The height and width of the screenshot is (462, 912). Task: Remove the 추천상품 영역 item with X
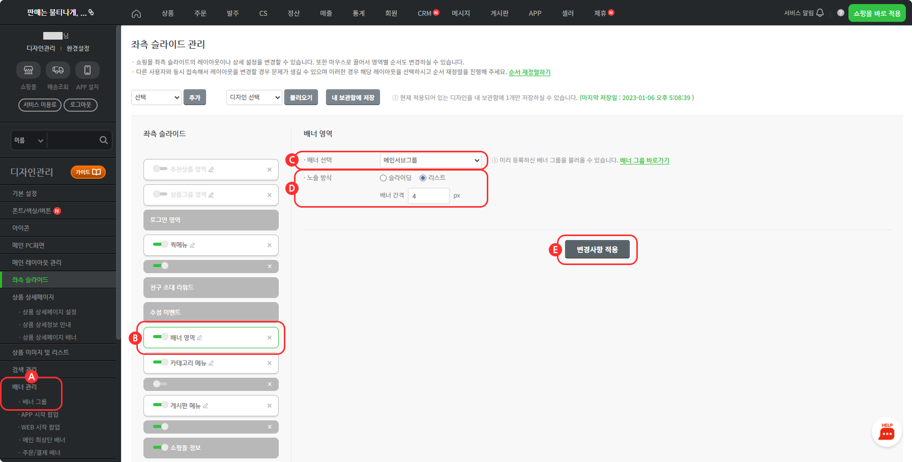tap(270, 170)
